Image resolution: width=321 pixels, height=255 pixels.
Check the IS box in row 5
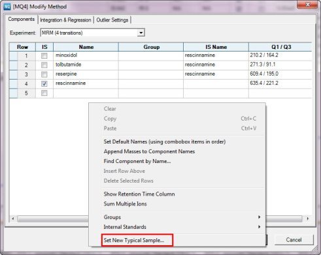(44, 93)
